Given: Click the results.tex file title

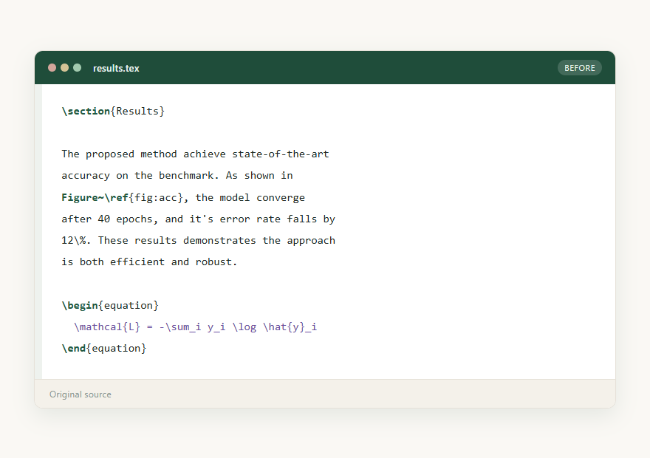Looking at the screenshot, I should click(116, 68).
